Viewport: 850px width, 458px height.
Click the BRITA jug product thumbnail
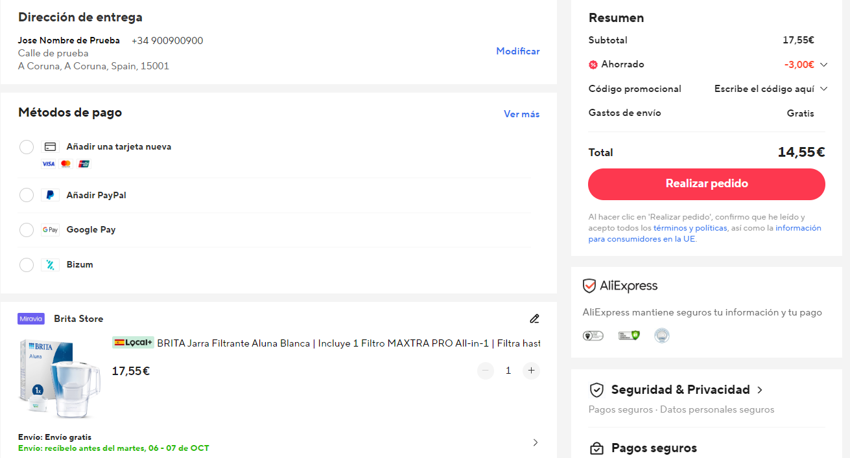[60, 379]
